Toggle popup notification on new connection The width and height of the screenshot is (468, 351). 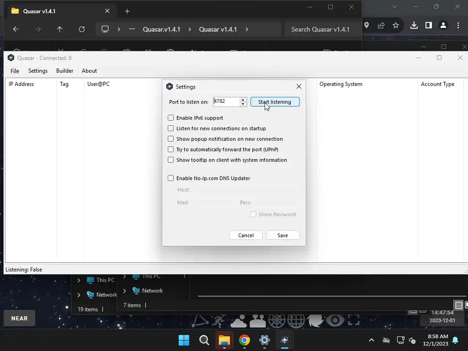171,139
